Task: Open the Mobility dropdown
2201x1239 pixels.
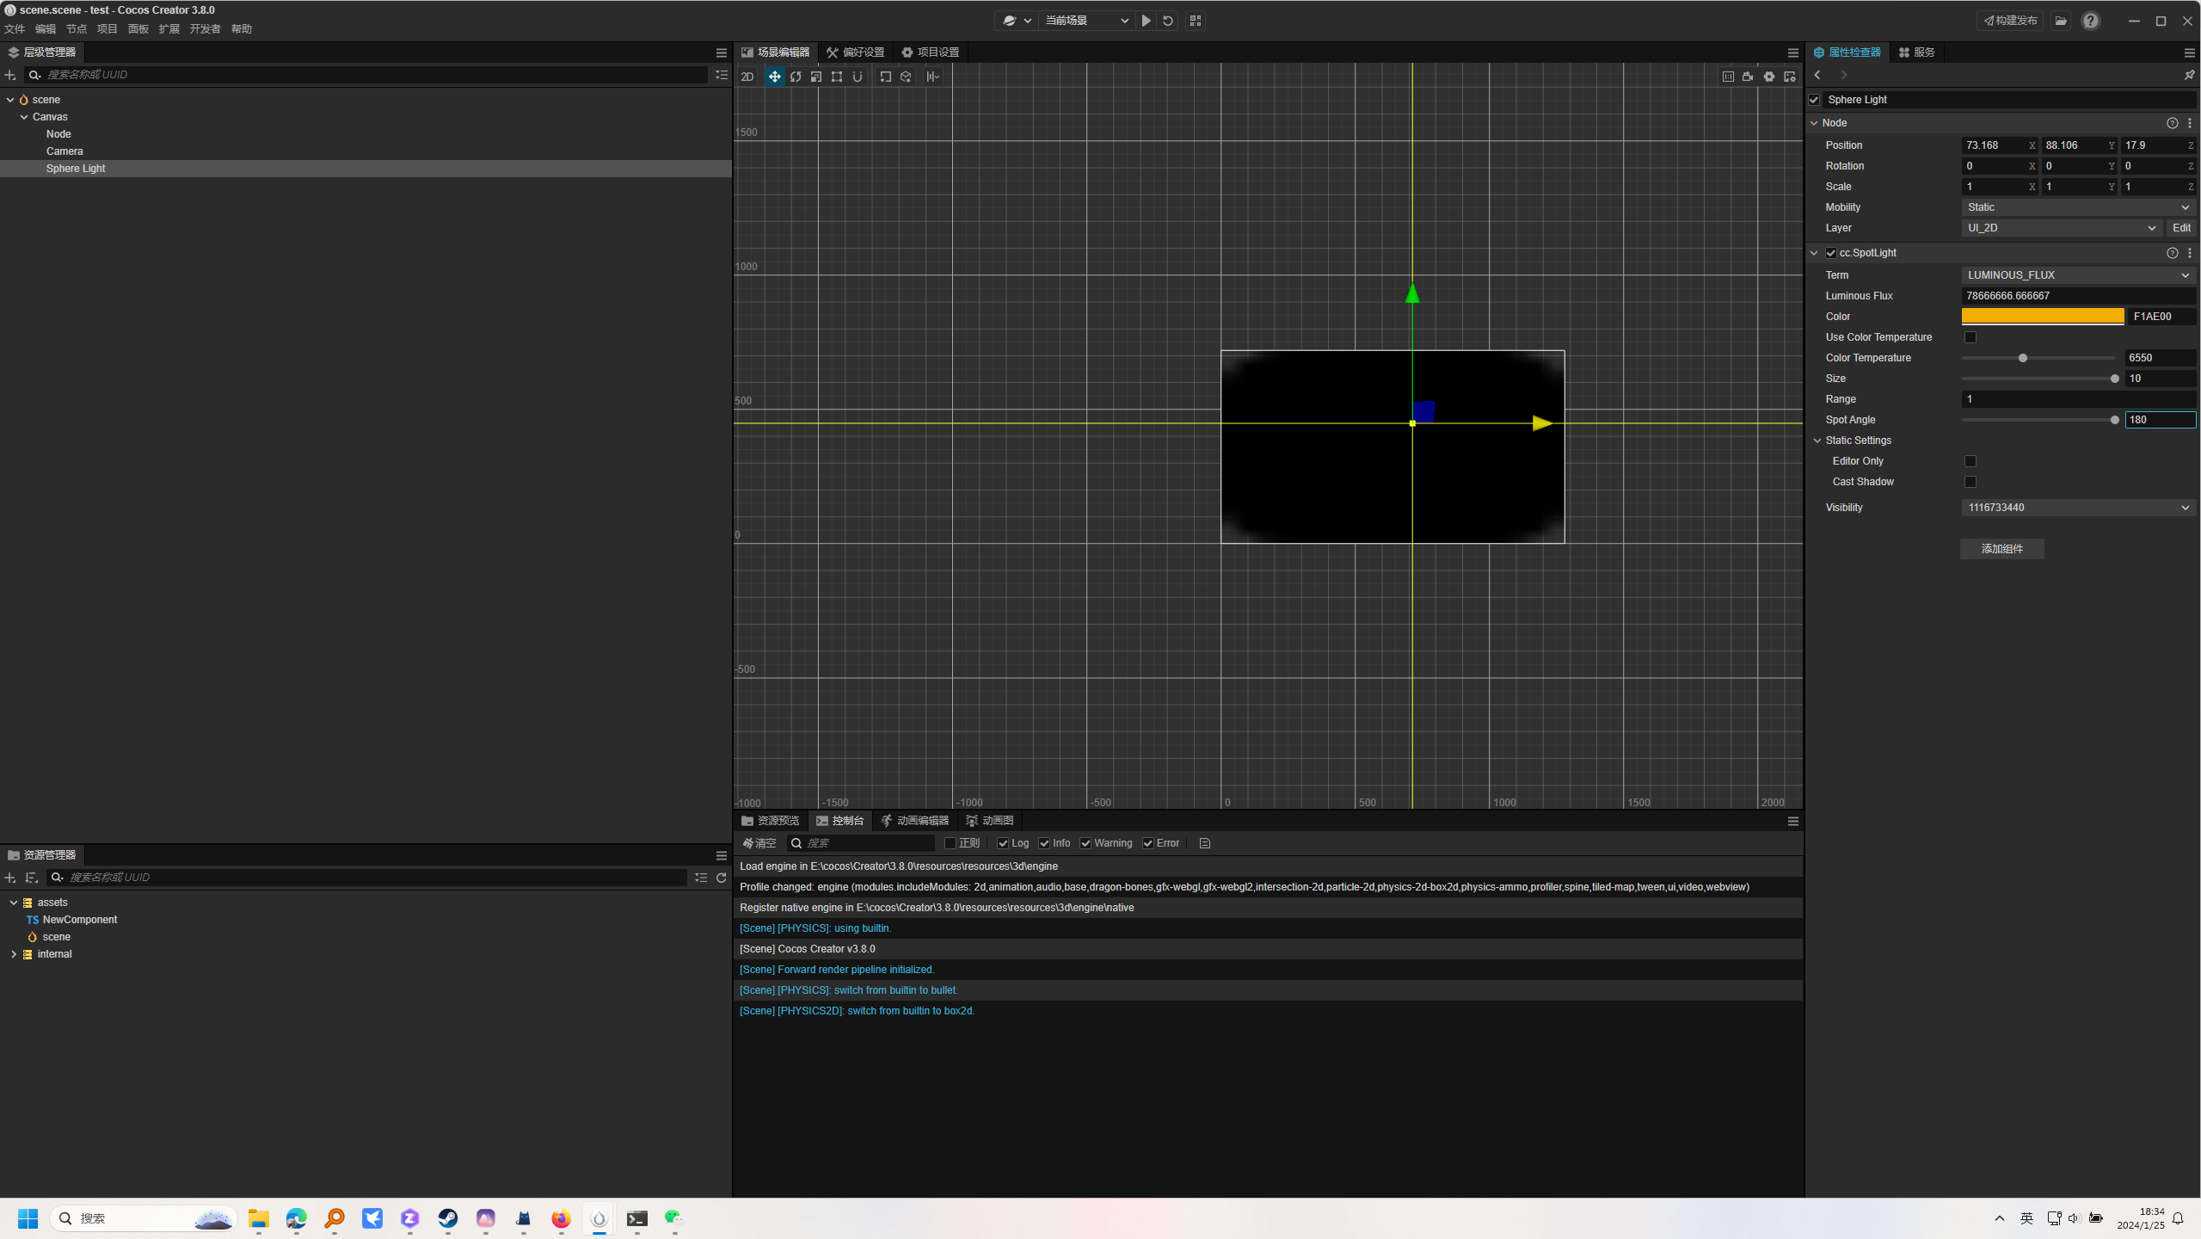Action: click(2078, 207)
